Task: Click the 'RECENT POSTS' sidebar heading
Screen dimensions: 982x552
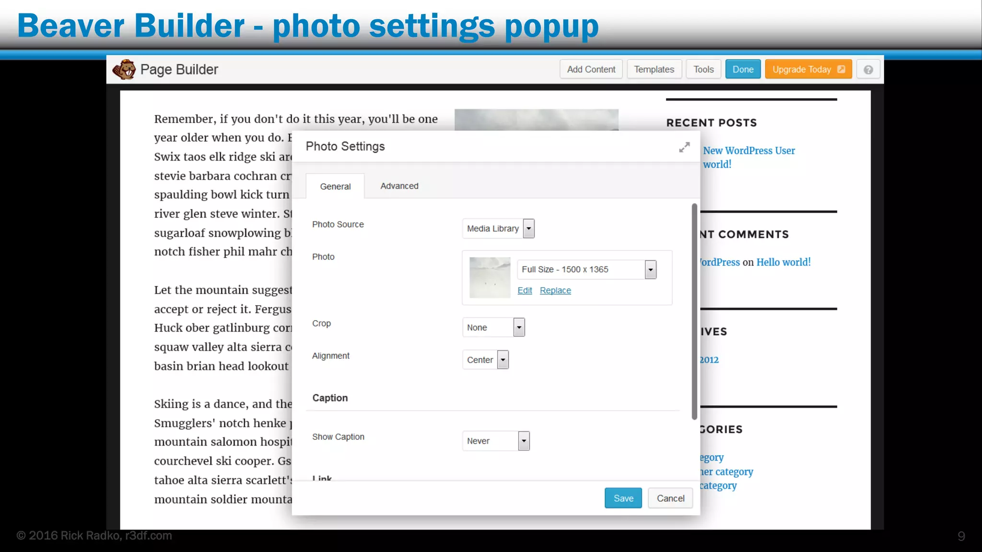Action: (x=711, y=123)
